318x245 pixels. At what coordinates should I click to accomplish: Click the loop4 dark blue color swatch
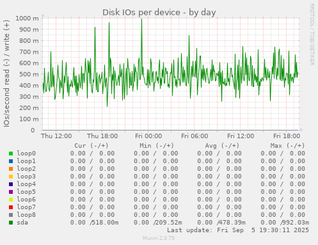[x=11, y=184]
